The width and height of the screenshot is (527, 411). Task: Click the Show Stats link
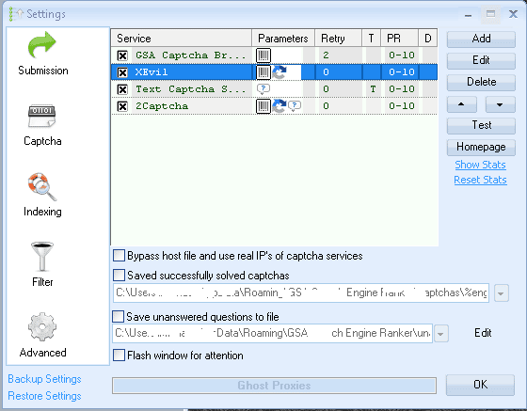click(480, 165)
